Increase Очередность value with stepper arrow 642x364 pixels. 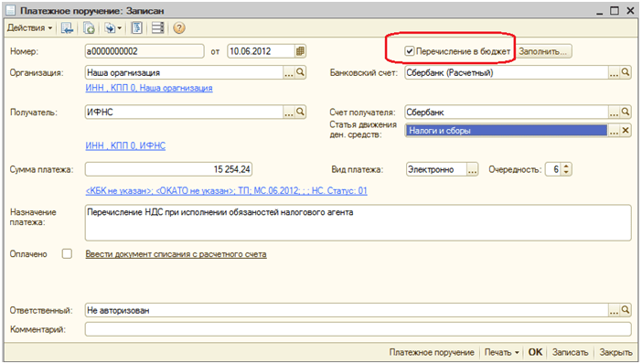[566, 166]
